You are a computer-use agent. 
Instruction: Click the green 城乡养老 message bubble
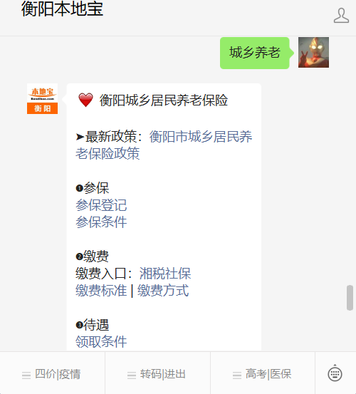tap(255, 53)
